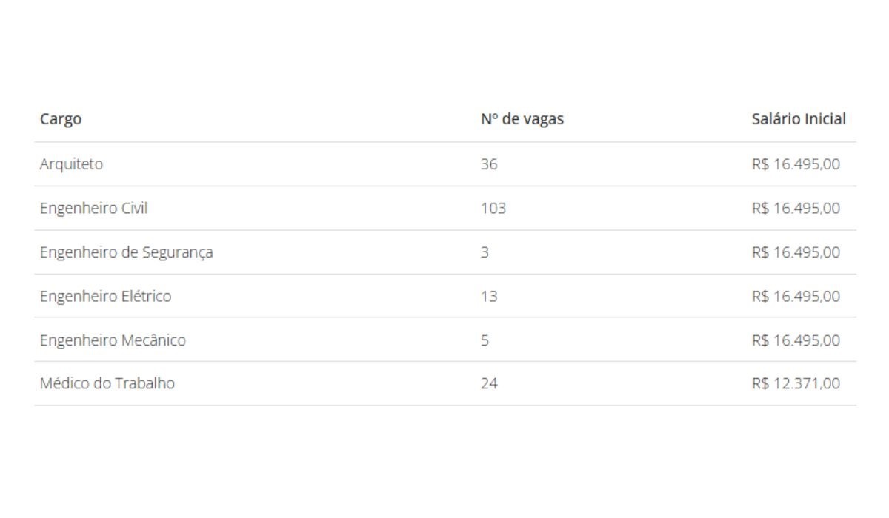Select the Engenheiro Elétrico cell
889x518 pixels.
pyautogui.click(x=105, y=296)
